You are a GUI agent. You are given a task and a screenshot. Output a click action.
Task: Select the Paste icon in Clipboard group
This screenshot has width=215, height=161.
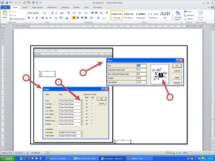5,13
